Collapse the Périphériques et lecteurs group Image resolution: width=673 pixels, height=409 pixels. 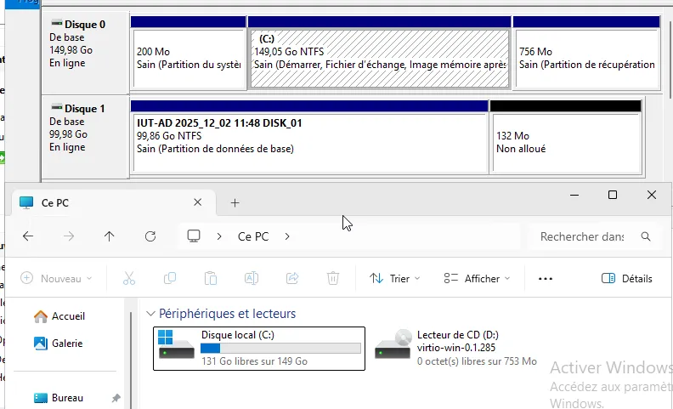click(151, 314)
